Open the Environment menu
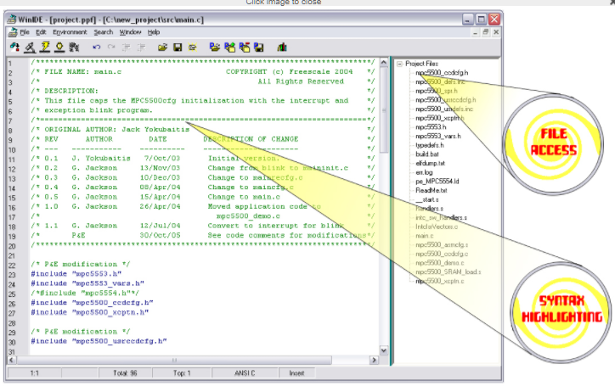This screenshot has width=615, height=386. pos(70,31)
